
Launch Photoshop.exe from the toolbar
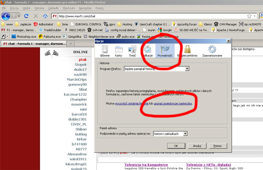(24, 36)
